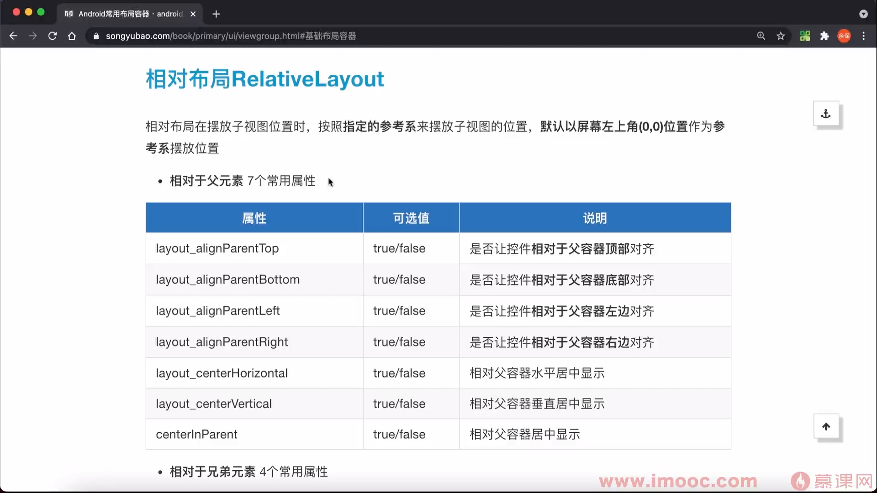Click the anchor floating button
877x493 pixels.
[826, 113]
